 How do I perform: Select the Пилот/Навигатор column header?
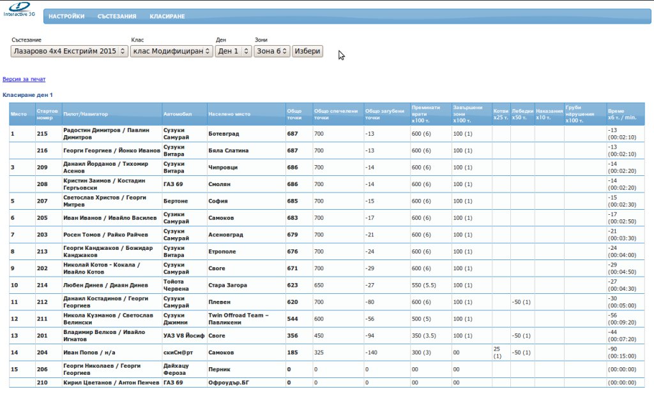tap(86, 114)
